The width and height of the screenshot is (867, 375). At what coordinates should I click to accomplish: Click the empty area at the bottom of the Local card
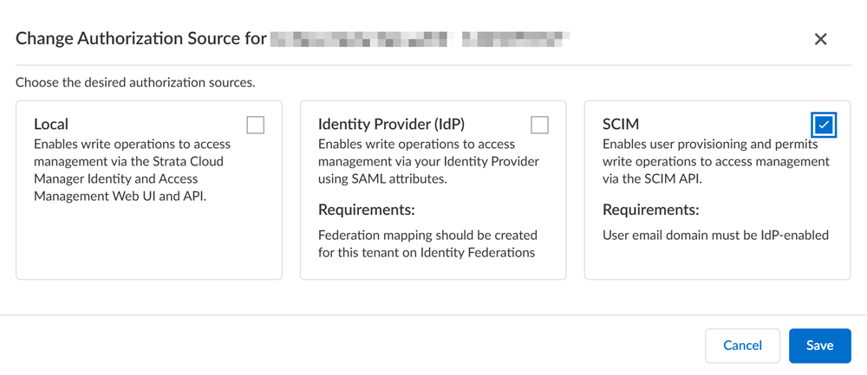[x=149, y=247]
